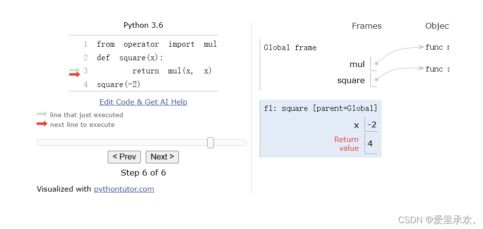Click the green arrow in the legend
Viewport: 483px width, 229px height.
click(x=42, y=114)
